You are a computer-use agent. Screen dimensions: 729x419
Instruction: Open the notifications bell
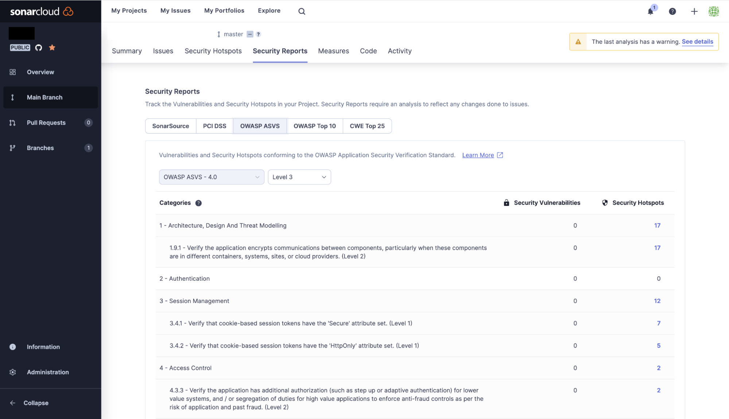650,11
